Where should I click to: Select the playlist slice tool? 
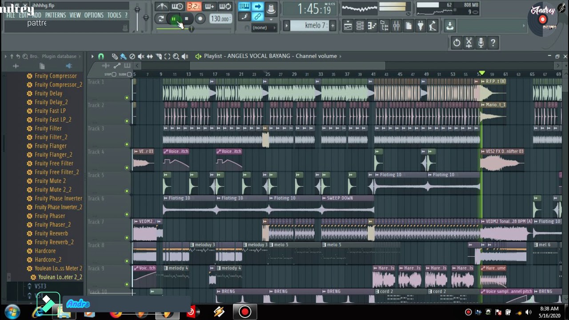coord(159,56)
